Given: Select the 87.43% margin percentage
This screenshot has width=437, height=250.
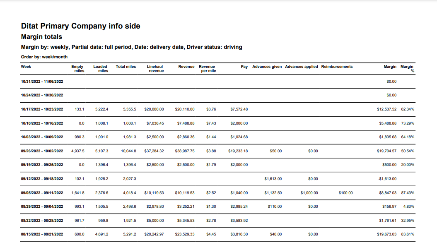Looking at the screenshot, I should (x=408, y=193).
